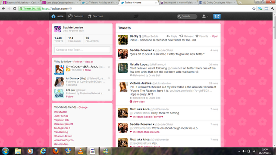Click the browser address bar URL
This screenshot has height=155, width=276.
[57, 9]
